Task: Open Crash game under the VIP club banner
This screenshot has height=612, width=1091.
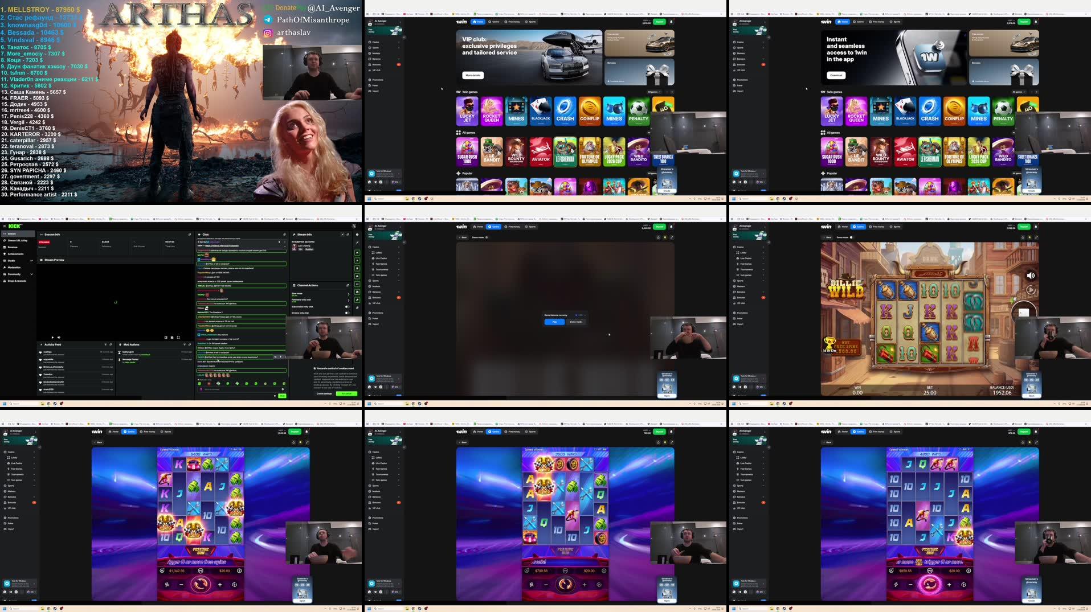Action: tap(565, 110)
